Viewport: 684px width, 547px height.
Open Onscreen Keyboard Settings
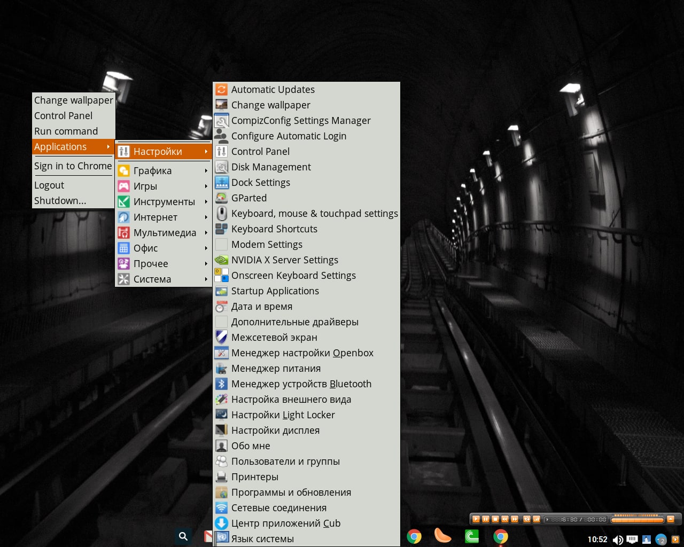coord(306,276)
